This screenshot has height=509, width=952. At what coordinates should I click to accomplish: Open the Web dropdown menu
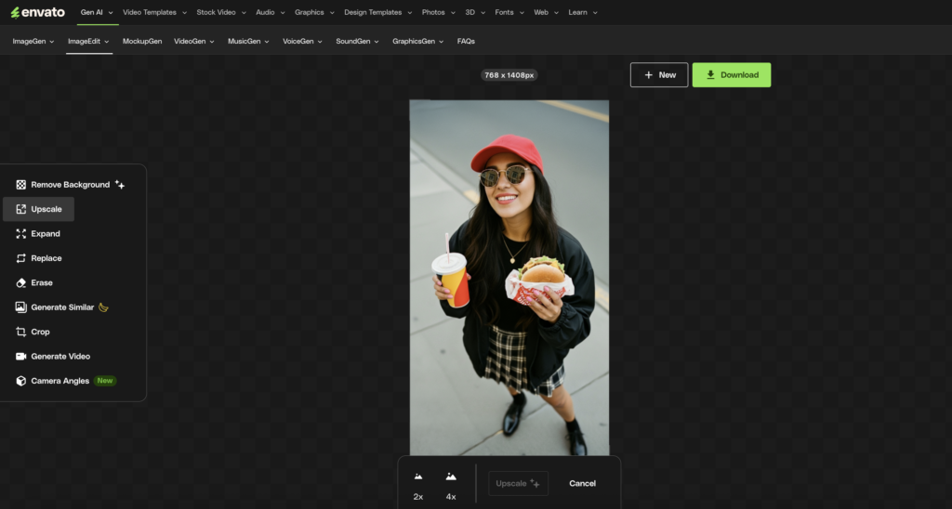coord(546,12)
